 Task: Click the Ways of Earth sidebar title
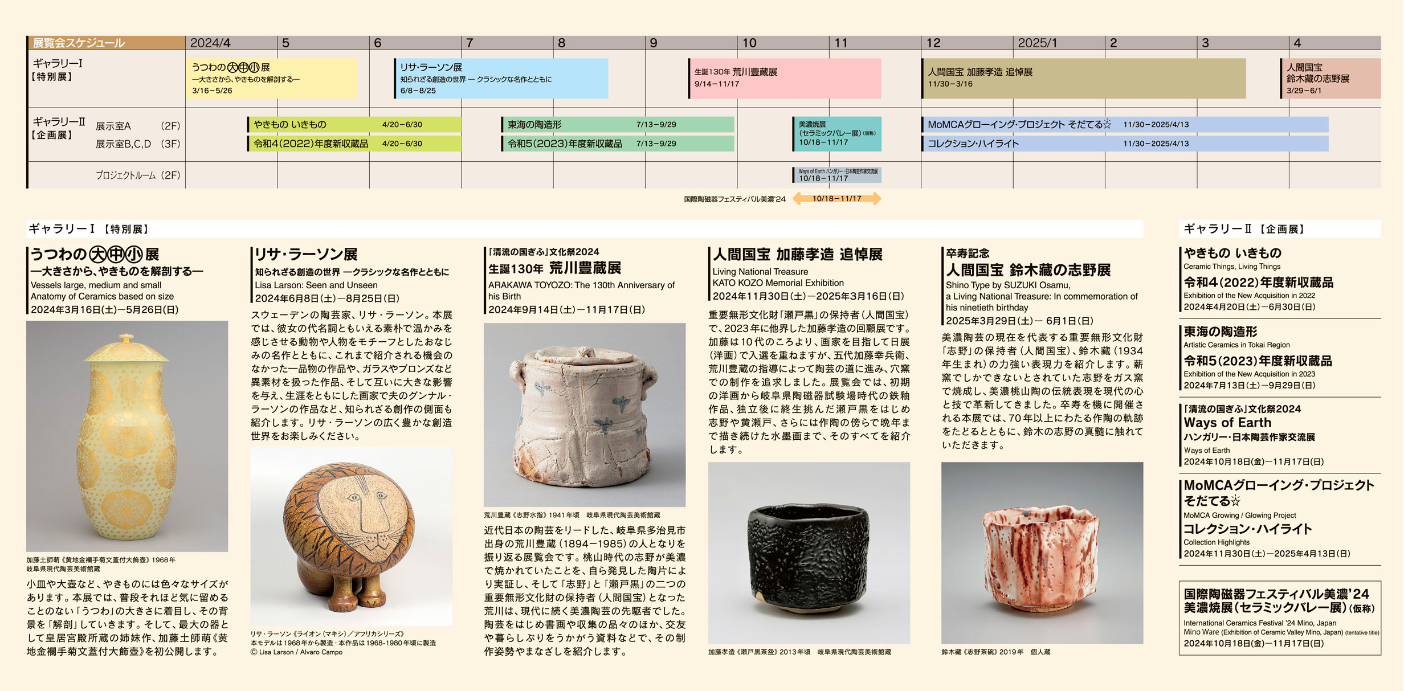[x=1227, y=423]
